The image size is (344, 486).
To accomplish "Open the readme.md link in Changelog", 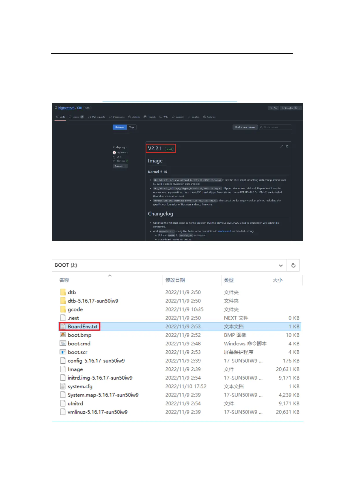I will tap(224, 231).
